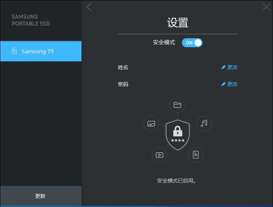Click the picture icon in the illustration
273x207 pixels.
[x=151, y=124]
